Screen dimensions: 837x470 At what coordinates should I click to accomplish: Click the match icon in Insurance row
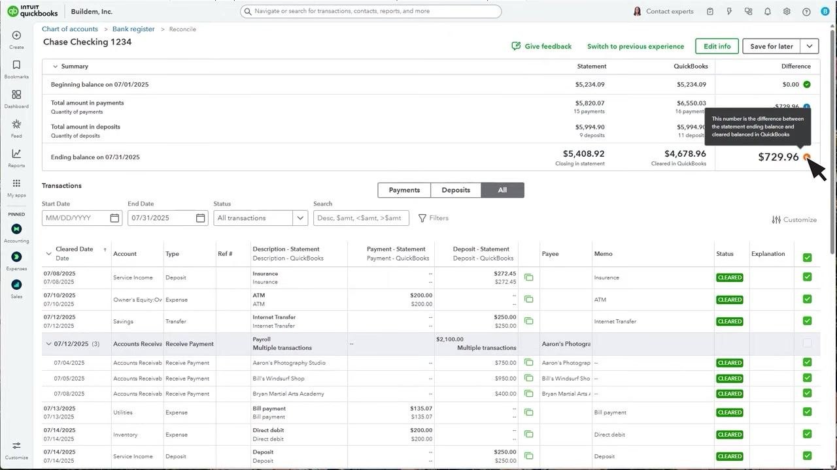[x=528, y=277]
